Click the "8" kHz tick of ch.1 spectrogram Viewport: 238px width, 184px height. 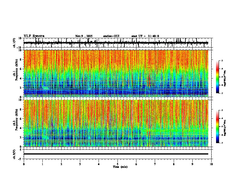(21, 60)
